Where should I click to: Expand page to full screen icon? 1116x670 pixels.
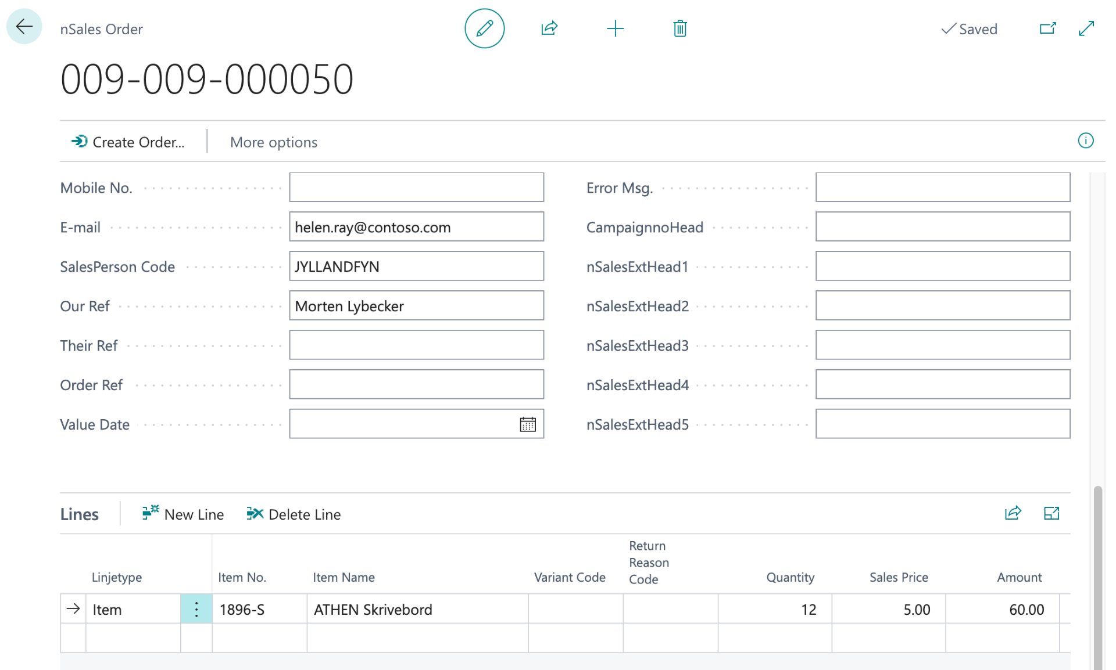(x=1086, y=28)
